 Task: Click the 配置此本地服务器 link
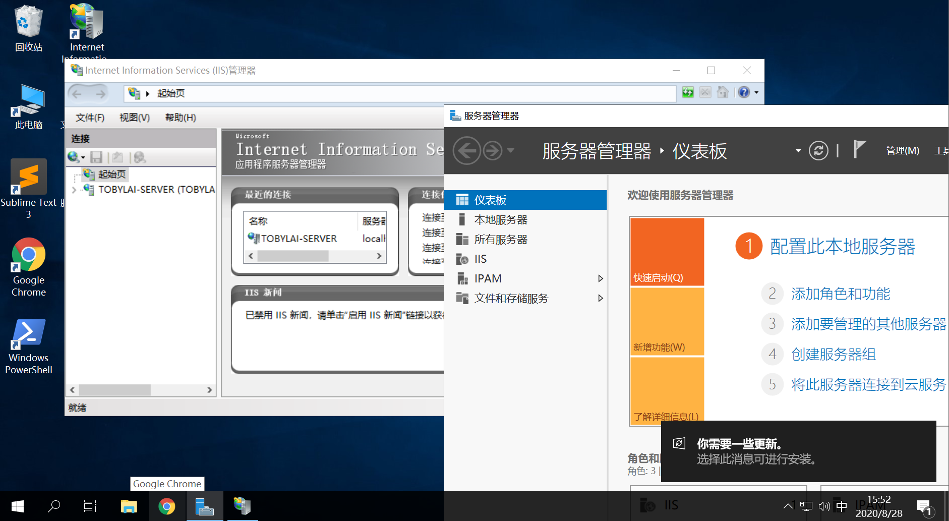(842, 247)
